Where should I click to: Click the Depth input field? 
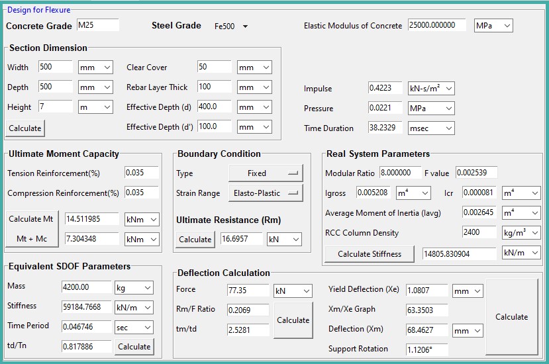coord(56,87)
